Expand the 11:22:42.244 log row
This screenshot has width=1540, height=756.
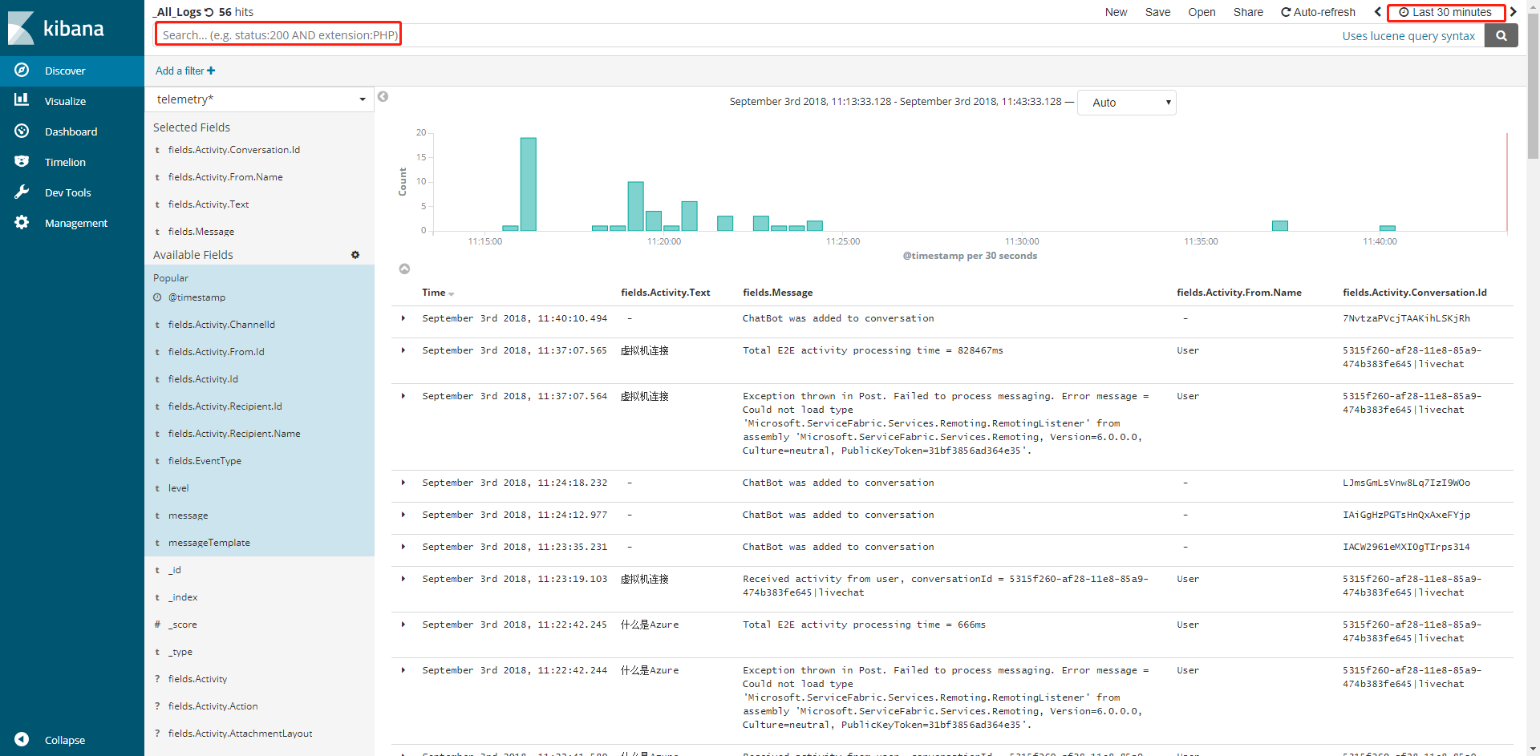point(403,670)
